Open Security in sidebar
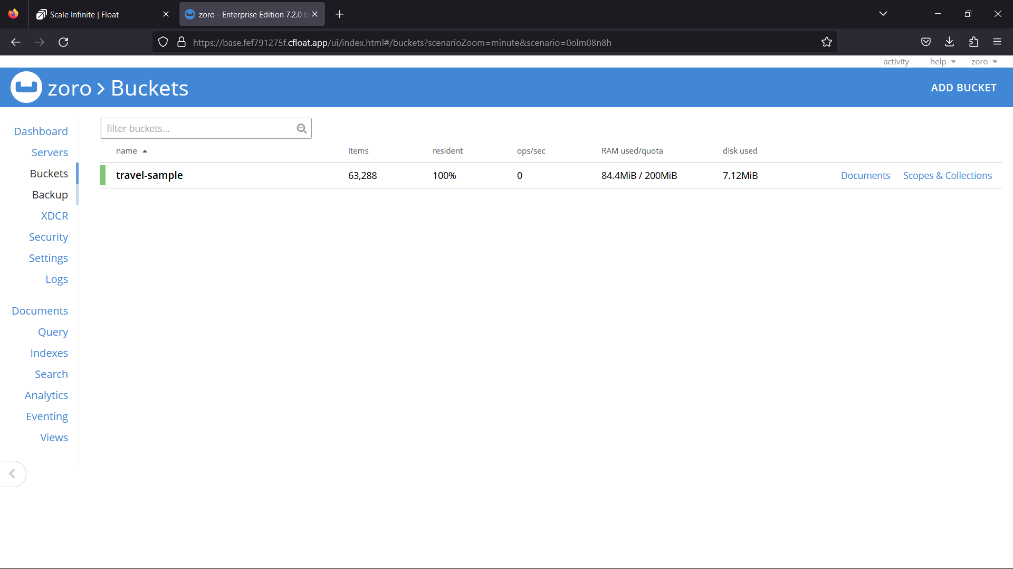This screenshot has width=1013, height=569. 48,237
